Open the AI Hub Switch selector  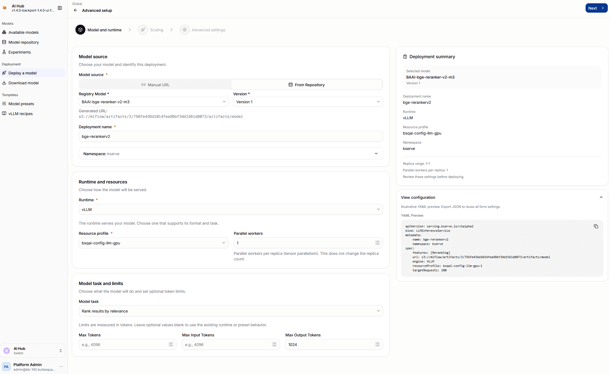pyautogui.click(x=33, y=351)
